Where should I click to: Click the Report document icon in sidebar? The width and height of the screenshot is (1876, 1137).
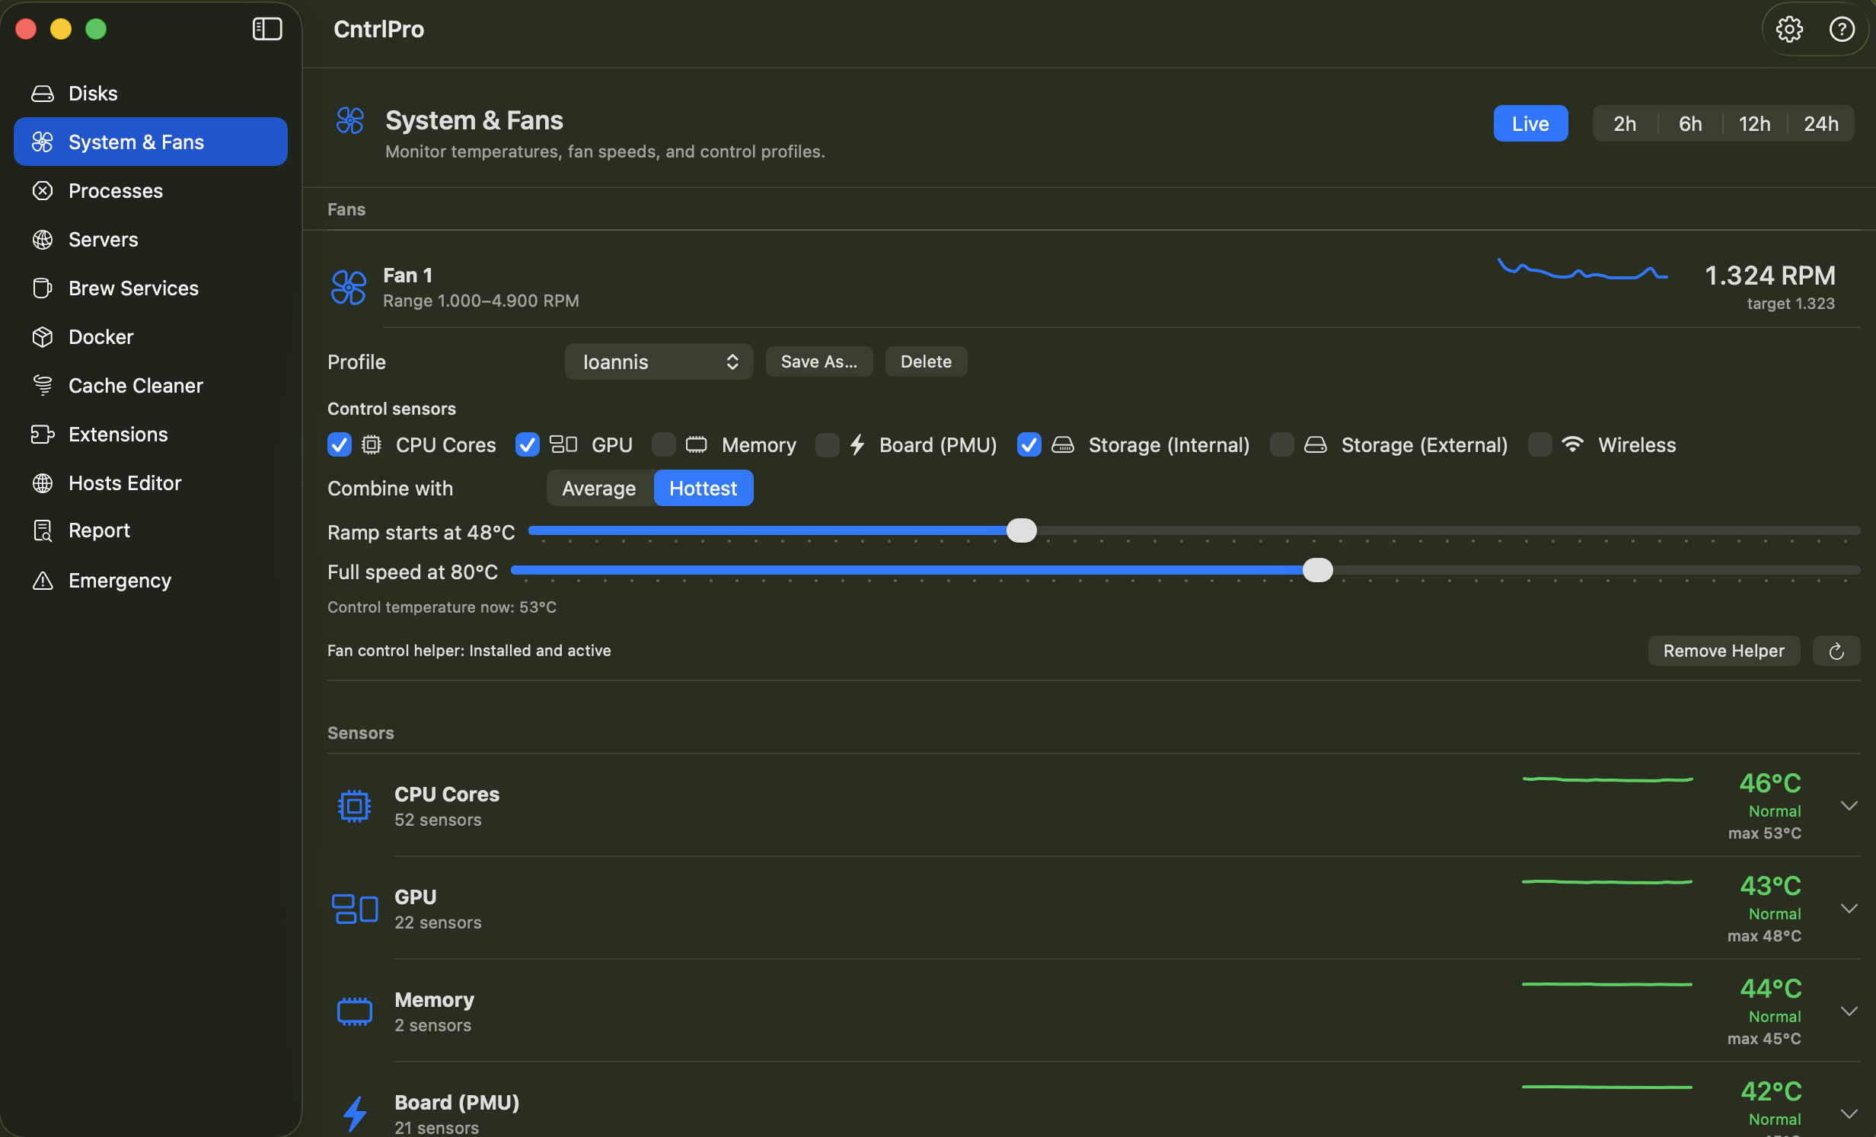pyautogui.click(x=43, y=530)
